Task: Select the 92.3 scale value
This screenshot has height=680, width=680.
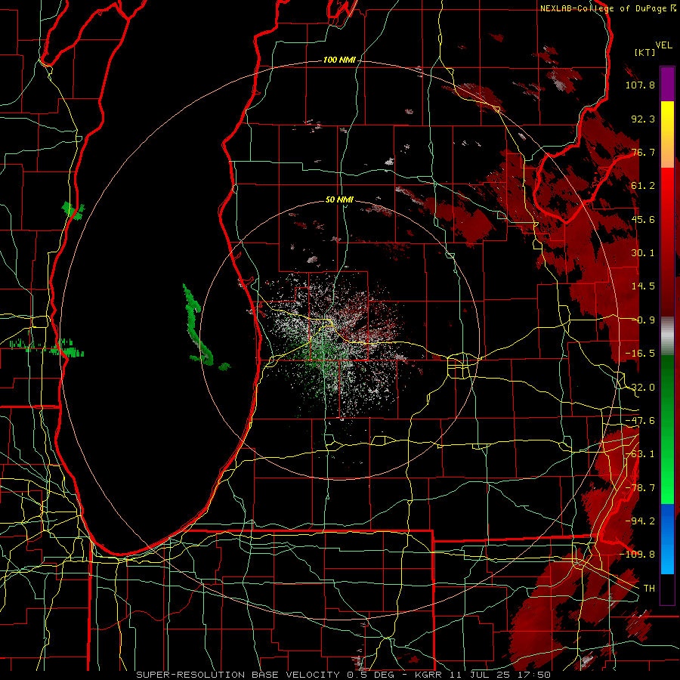Action: point(643,119)
